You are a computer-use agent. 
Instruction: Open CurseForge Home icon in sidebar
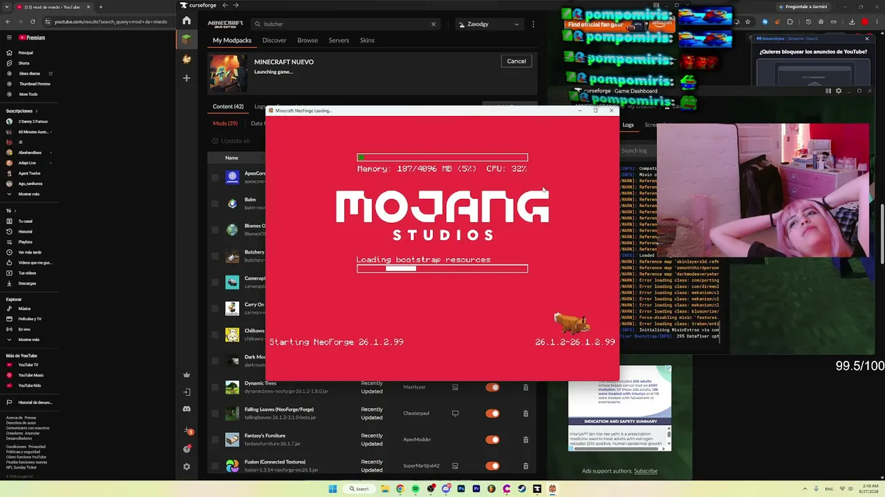click(x=187, y=21)
